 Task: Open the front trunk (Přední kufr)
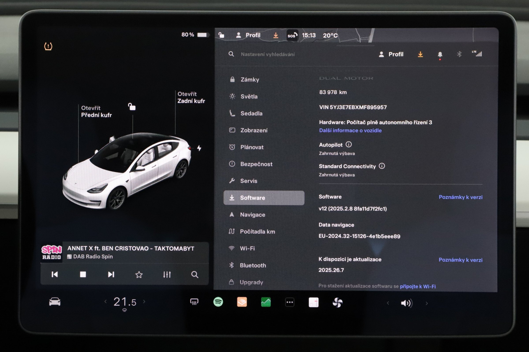pyautogui.click(x=96, y=112)
